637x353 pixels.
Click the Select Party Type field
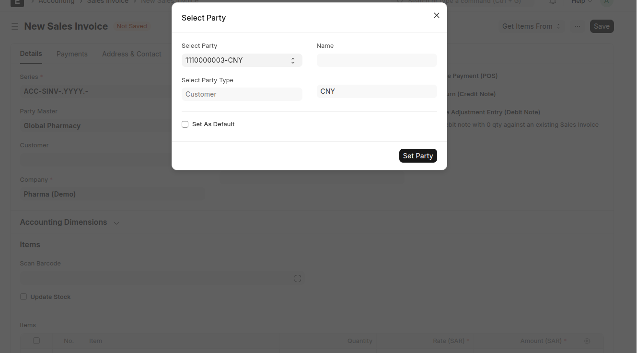click(242, 94)
